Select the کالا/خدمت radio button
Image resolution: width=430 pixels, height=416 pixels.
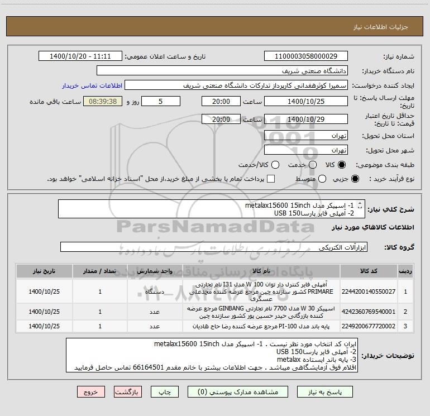click(275, 165)
